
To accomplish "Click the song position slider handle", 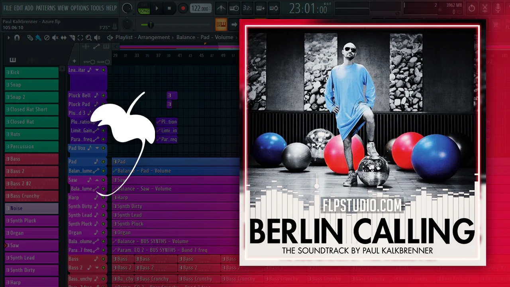I will tap(151, 25).
